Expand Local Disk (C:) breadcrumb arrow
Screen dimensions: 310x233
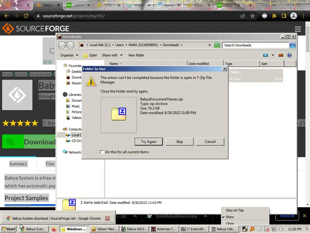(113, 45)
